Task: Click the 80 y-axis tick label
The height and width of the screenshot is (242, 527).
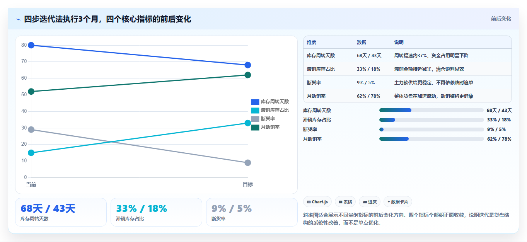Action: point(24,45)
